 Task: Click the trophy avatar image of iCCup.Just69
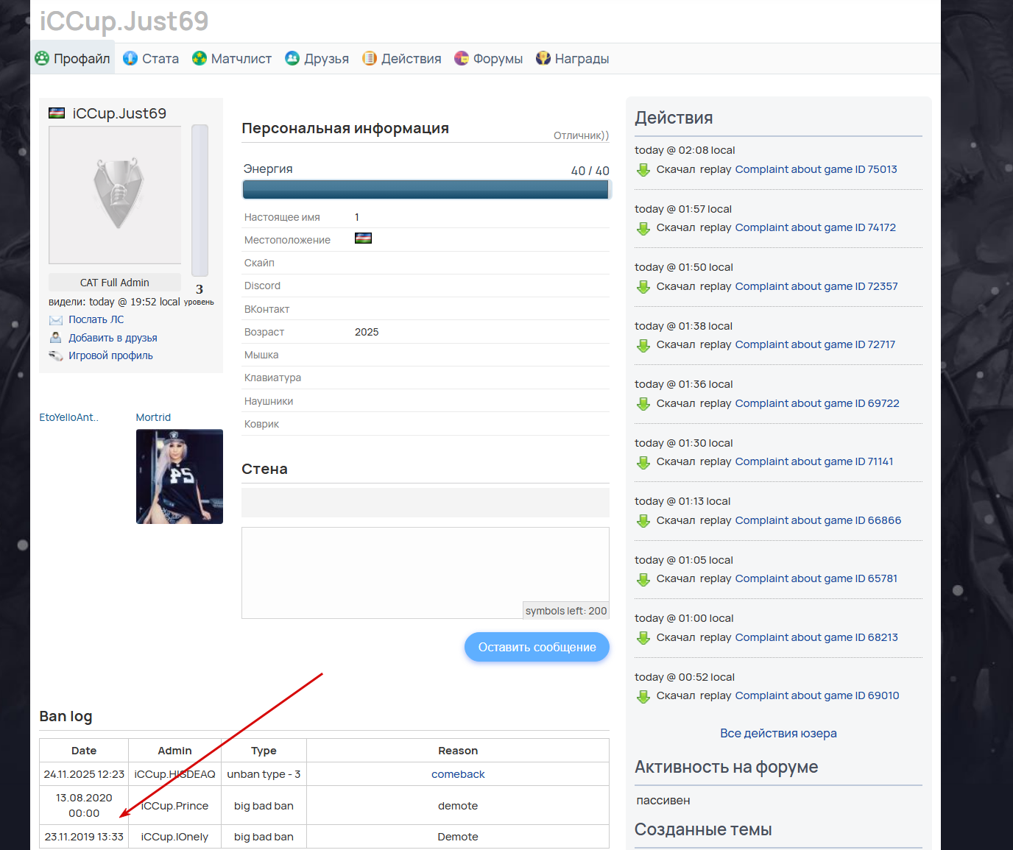click(115, 195)
